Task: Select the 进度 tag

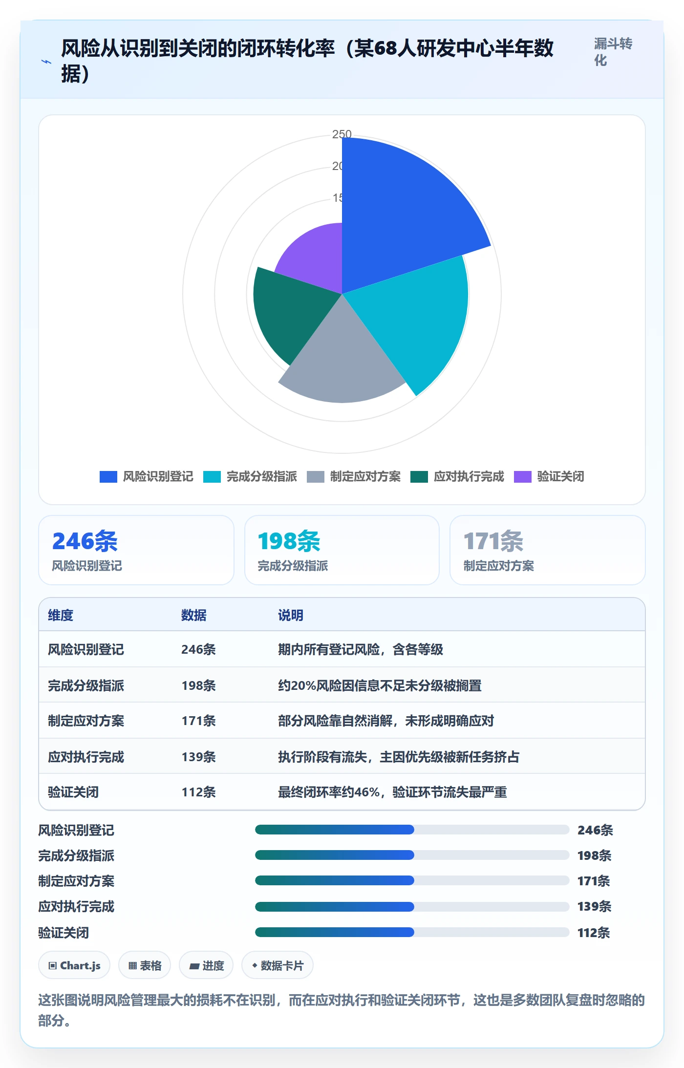Action: click(206, 965)
